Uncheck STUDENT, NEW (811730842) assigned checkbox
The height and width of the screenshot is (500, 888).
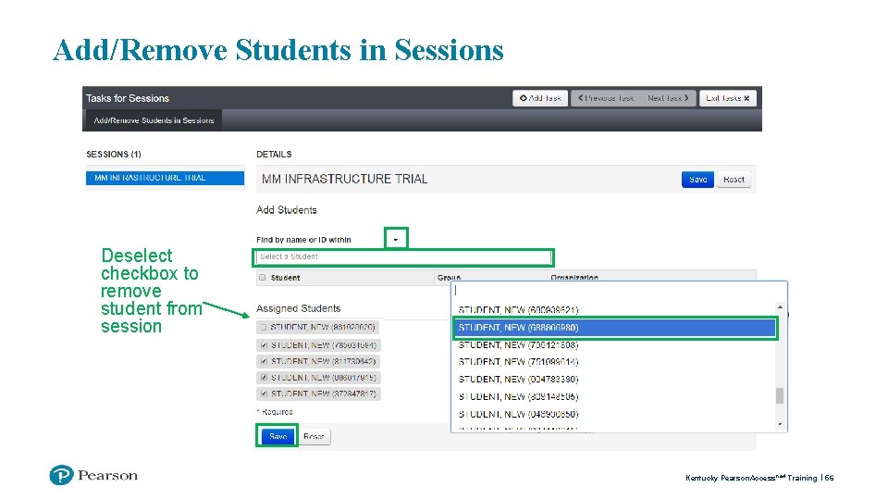pyautogui.click(x=264, y=361)
